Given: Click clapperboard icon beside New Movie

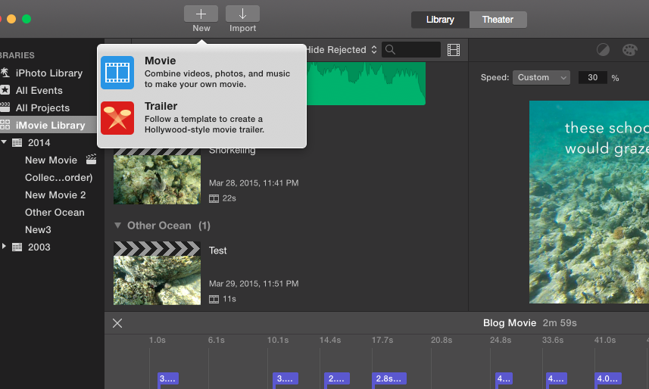Looking at the screenshot, I should point(91,160).
